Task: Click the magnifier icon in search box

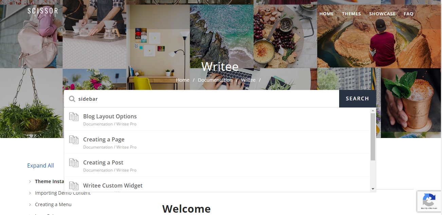Action: pyautogui.click(x=72, y=99)
